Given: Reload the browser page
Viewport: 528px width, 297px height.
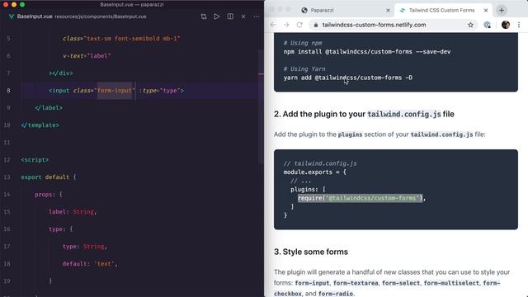Looking at the screenshot, I should click(299, 25).
